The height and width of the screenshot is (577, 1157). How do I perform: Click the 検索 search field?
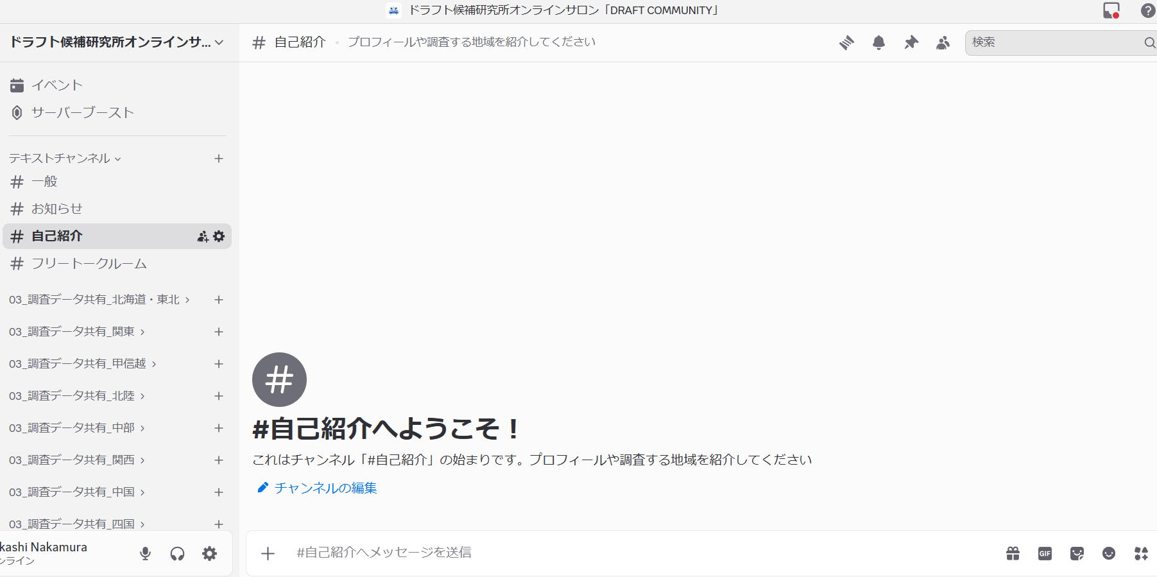pos(1052,43)
